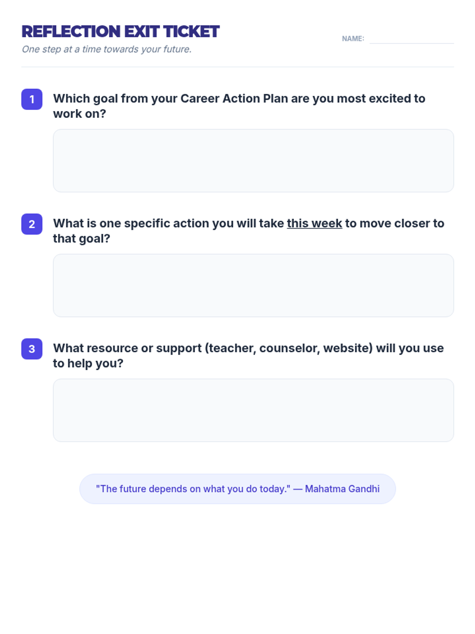Click the Gandhi quote pill

pos(237,489)
